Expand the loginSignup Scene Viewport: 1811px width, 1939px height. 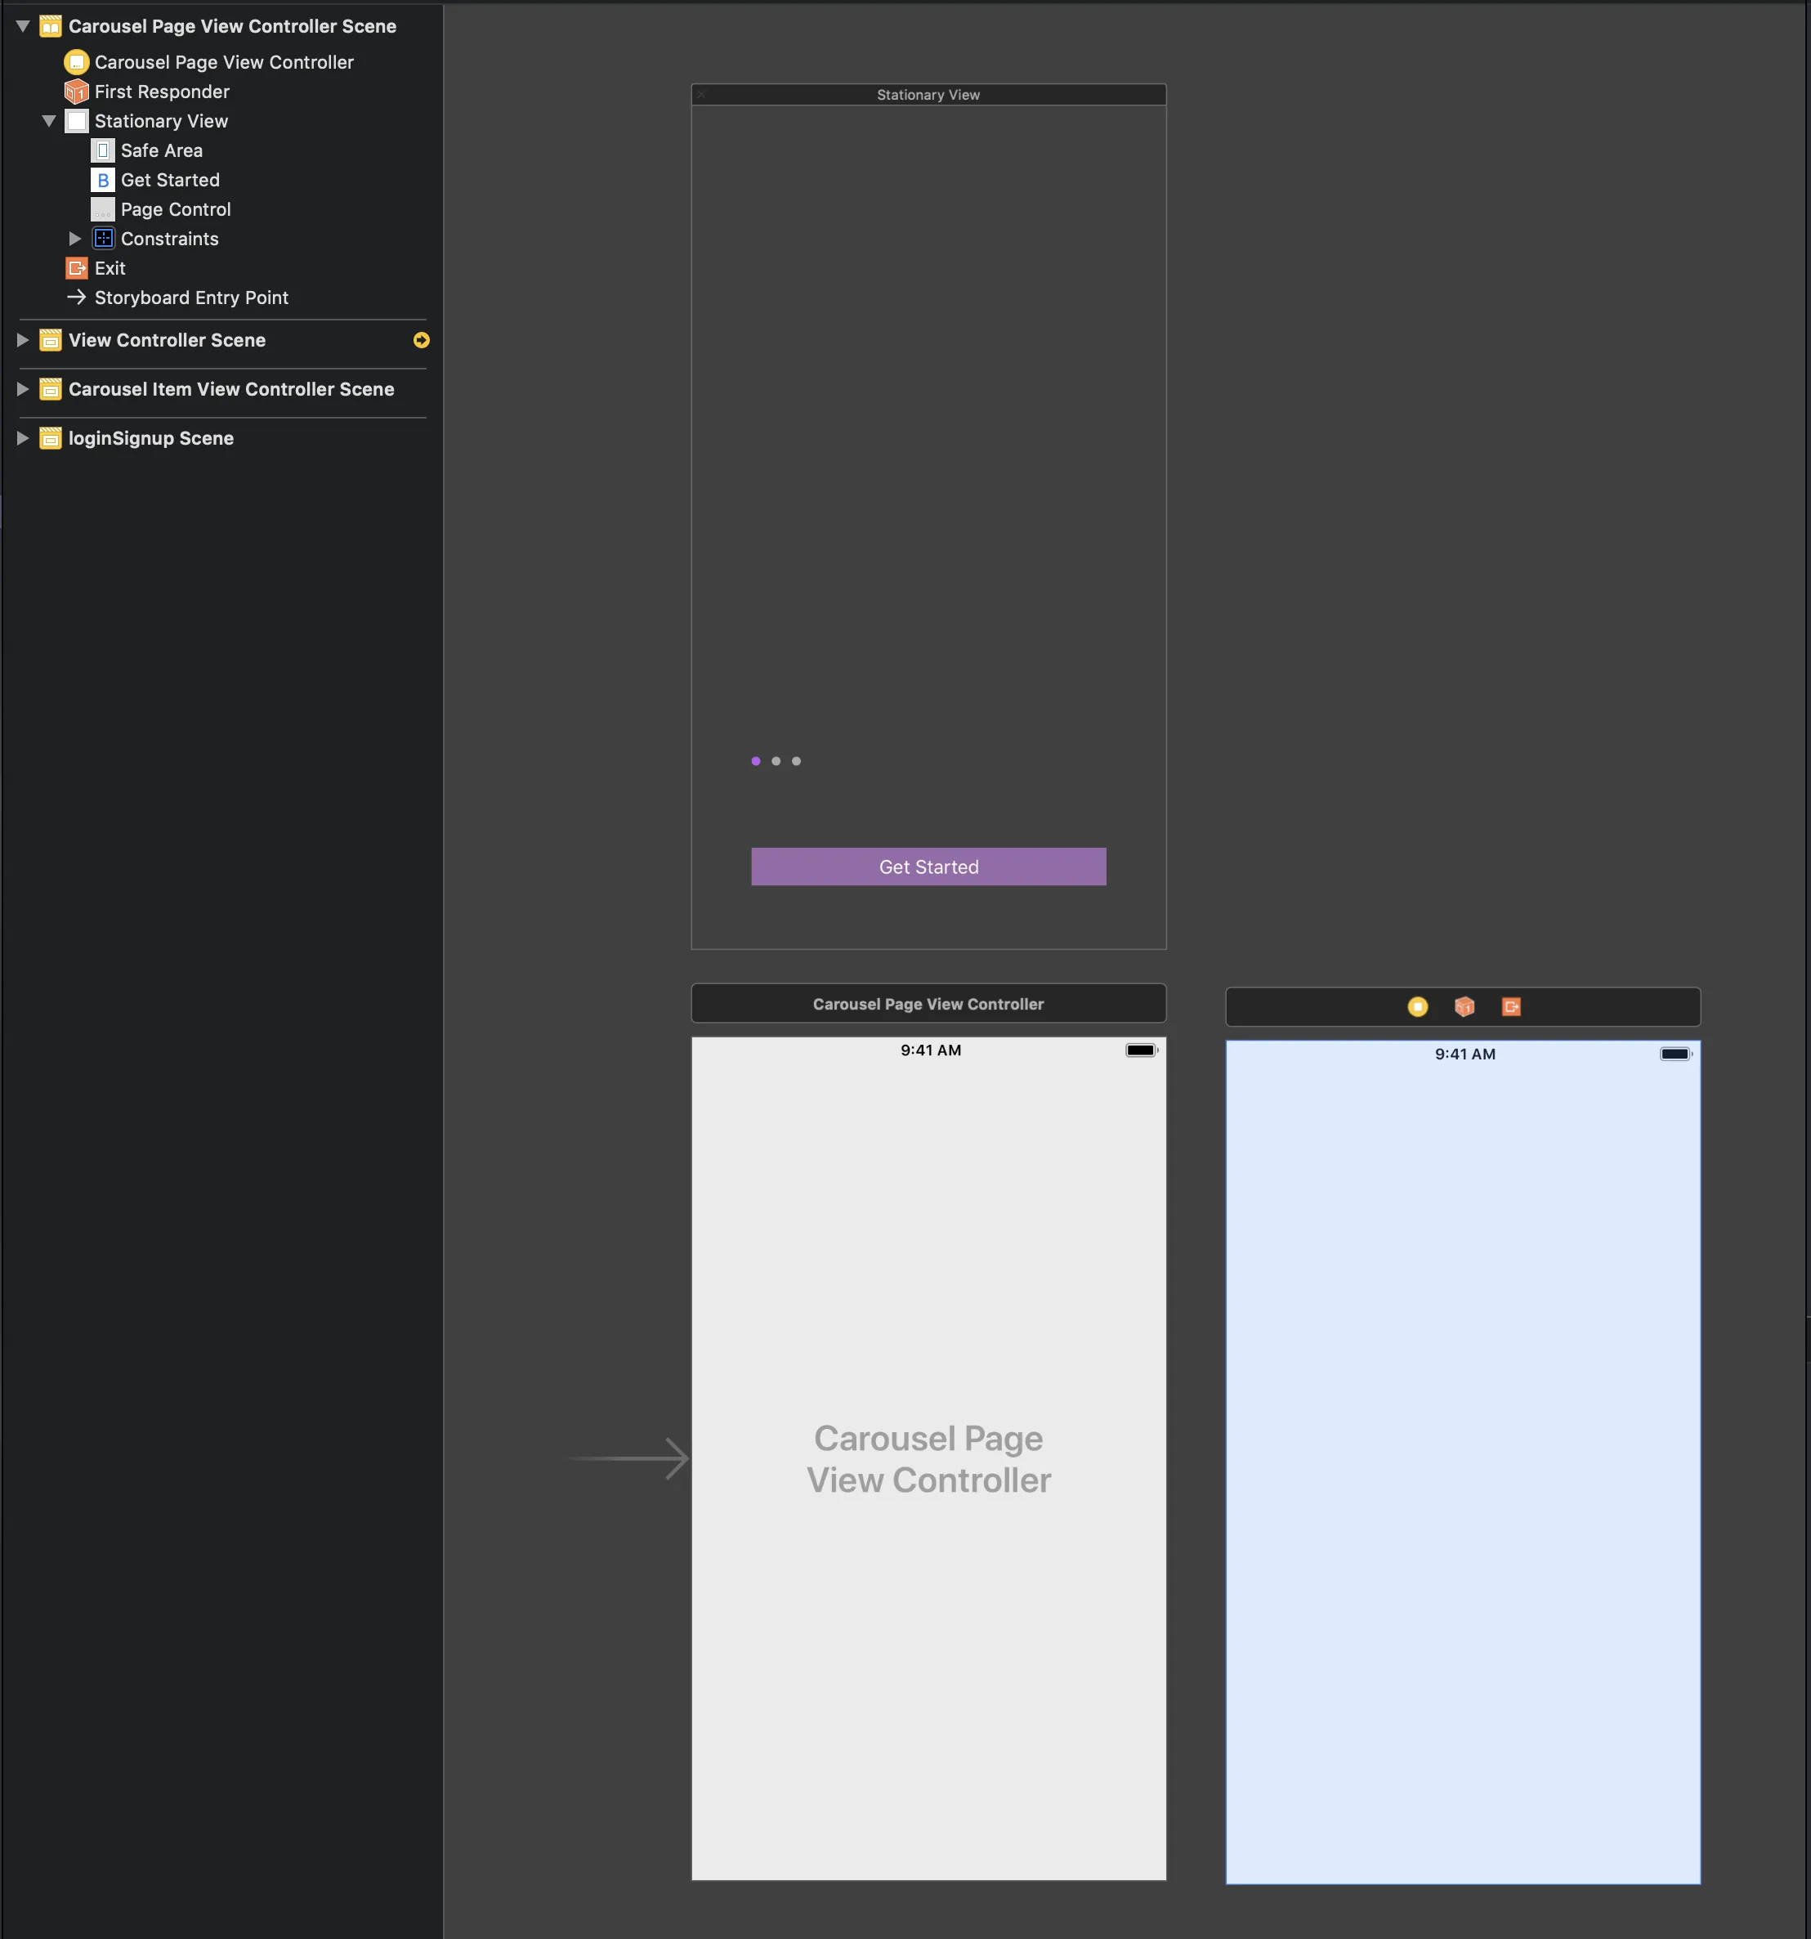[x=22, y=438]
